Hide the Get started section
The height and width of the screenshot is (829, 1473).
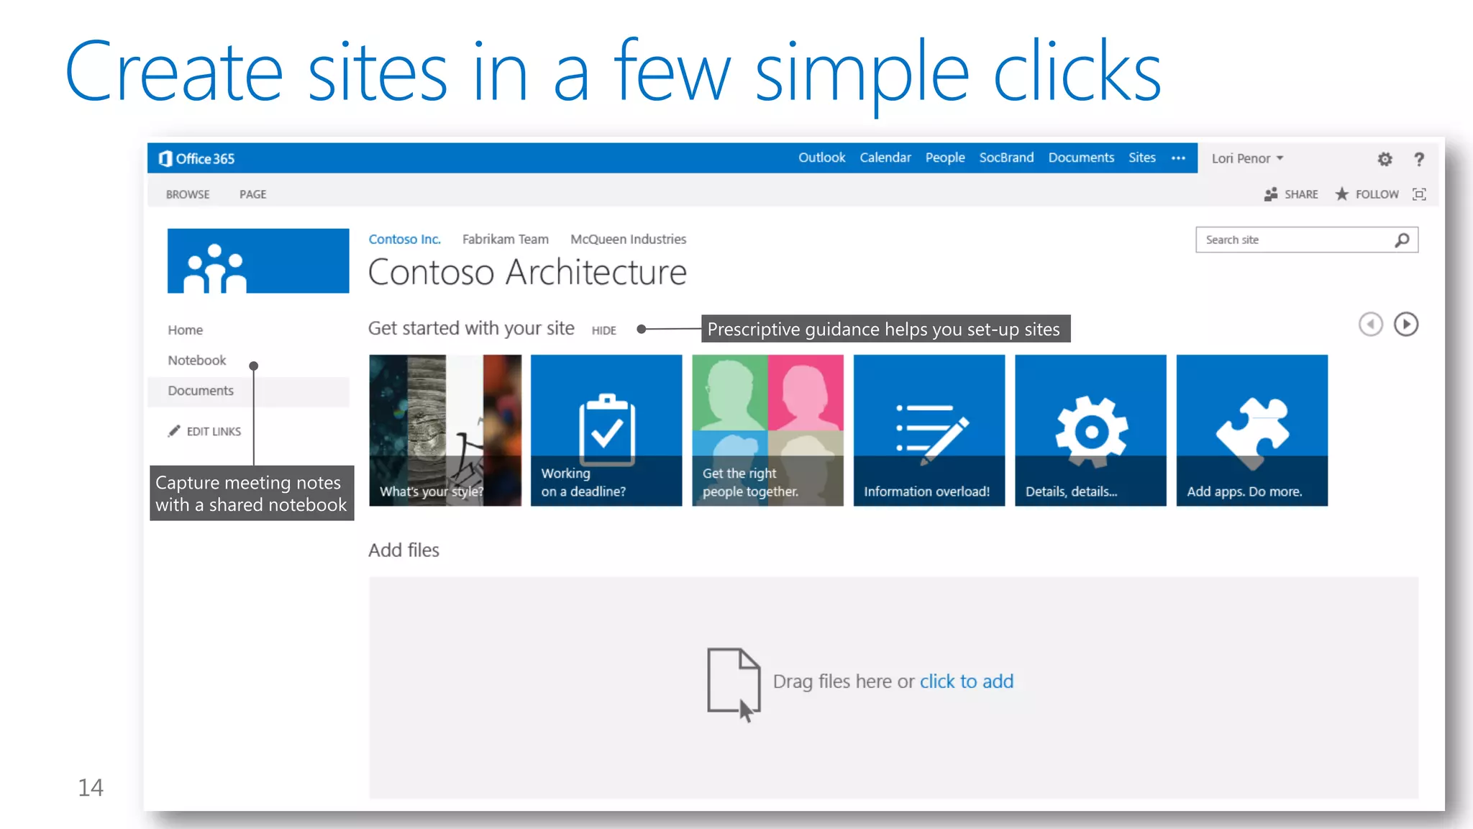point(603,330)
